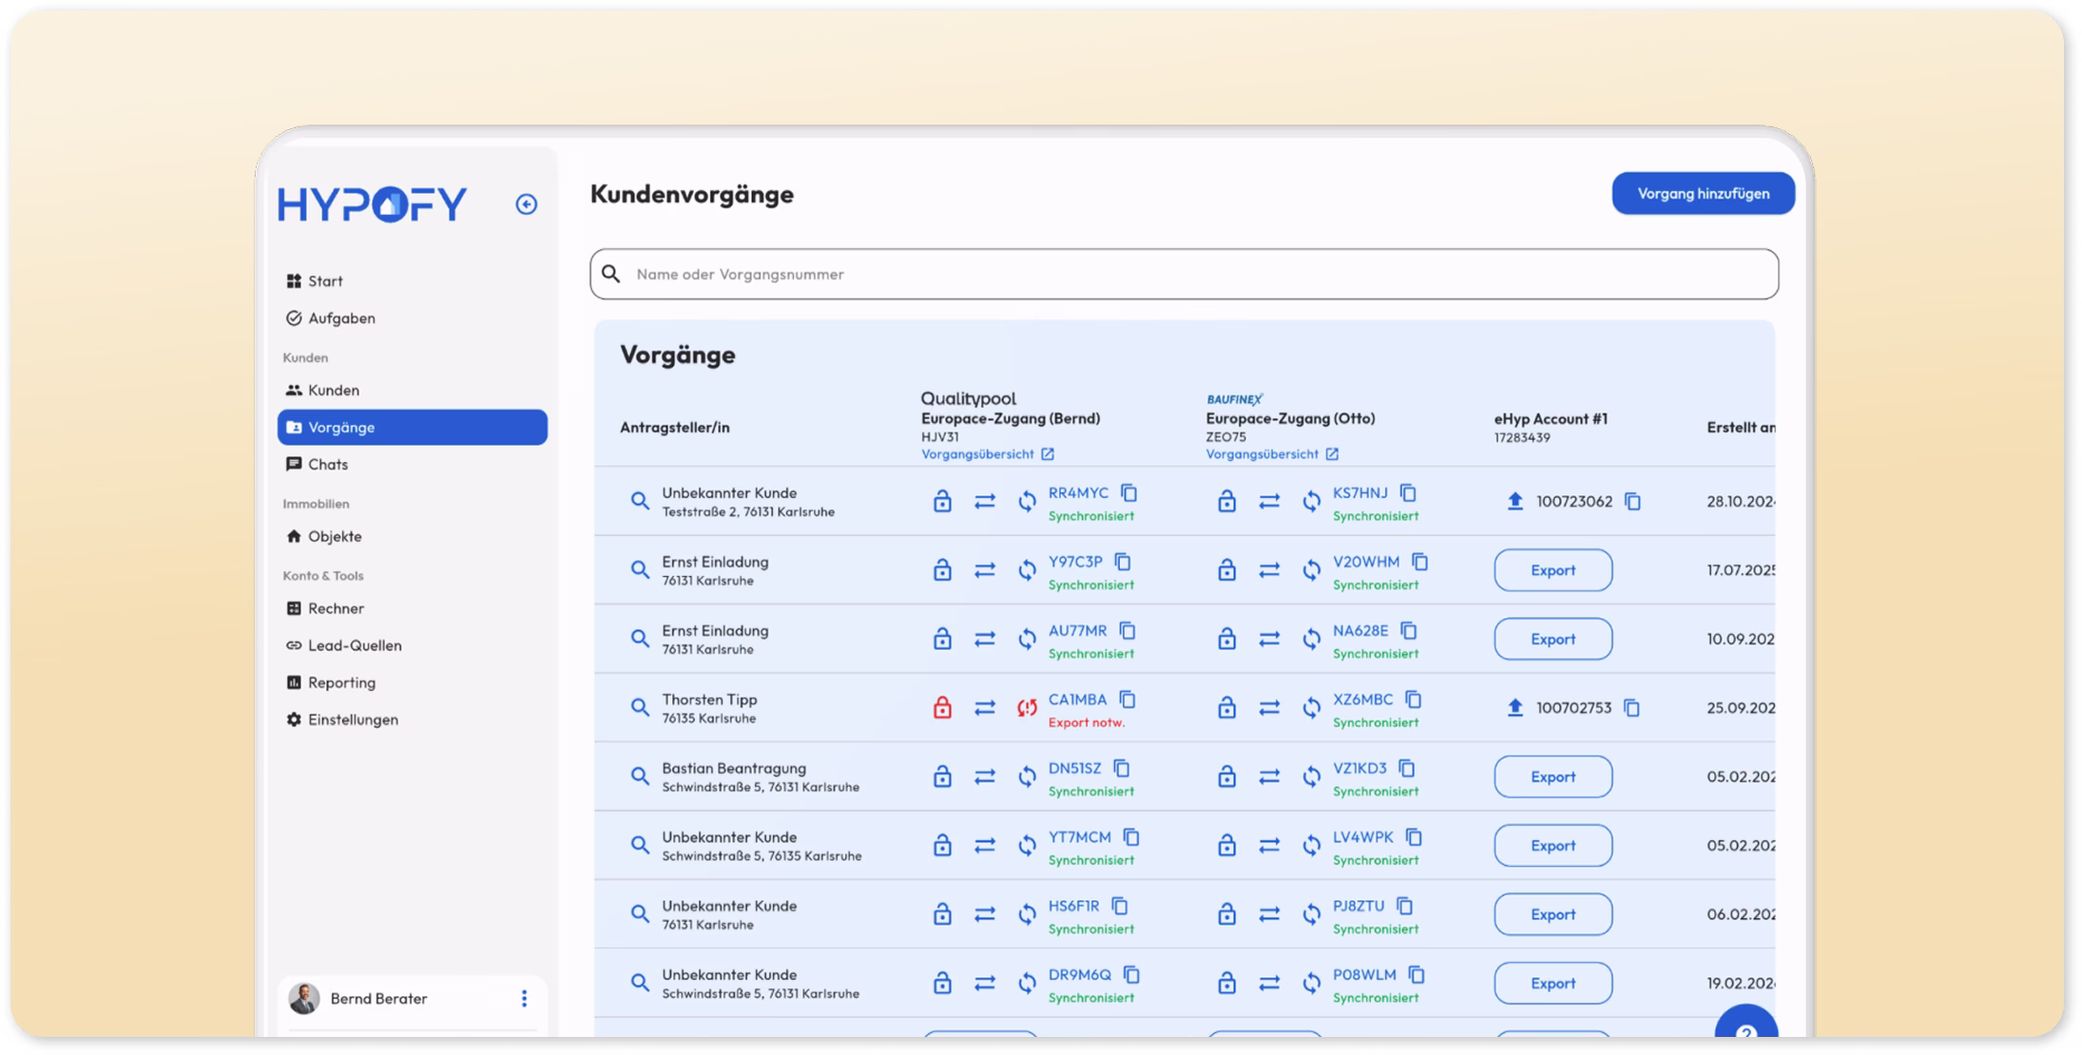Open magnifier for Bastian Beantragung row

[640, 776]
